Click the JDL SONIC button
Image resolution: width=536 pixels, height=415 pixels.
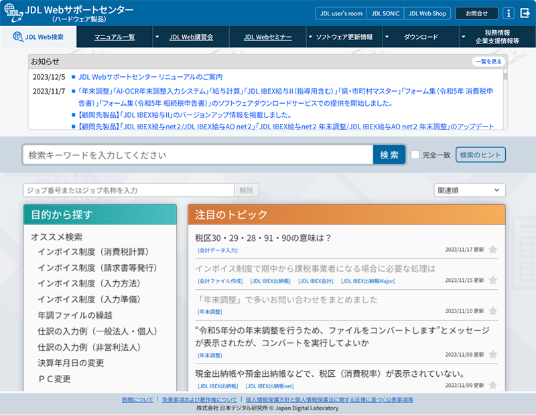[x=385, y=13]
